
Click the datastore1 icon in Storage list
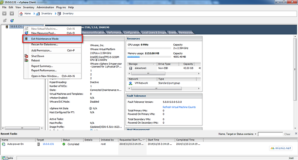(130, 68)
